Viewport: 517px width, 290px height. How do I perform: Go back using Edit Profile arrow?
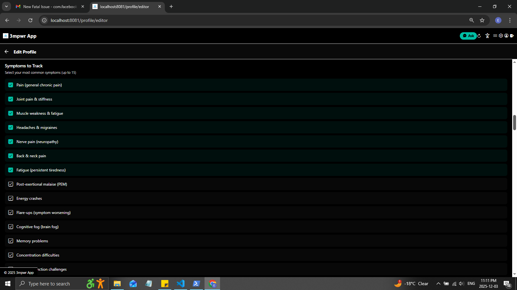point(6,52)
